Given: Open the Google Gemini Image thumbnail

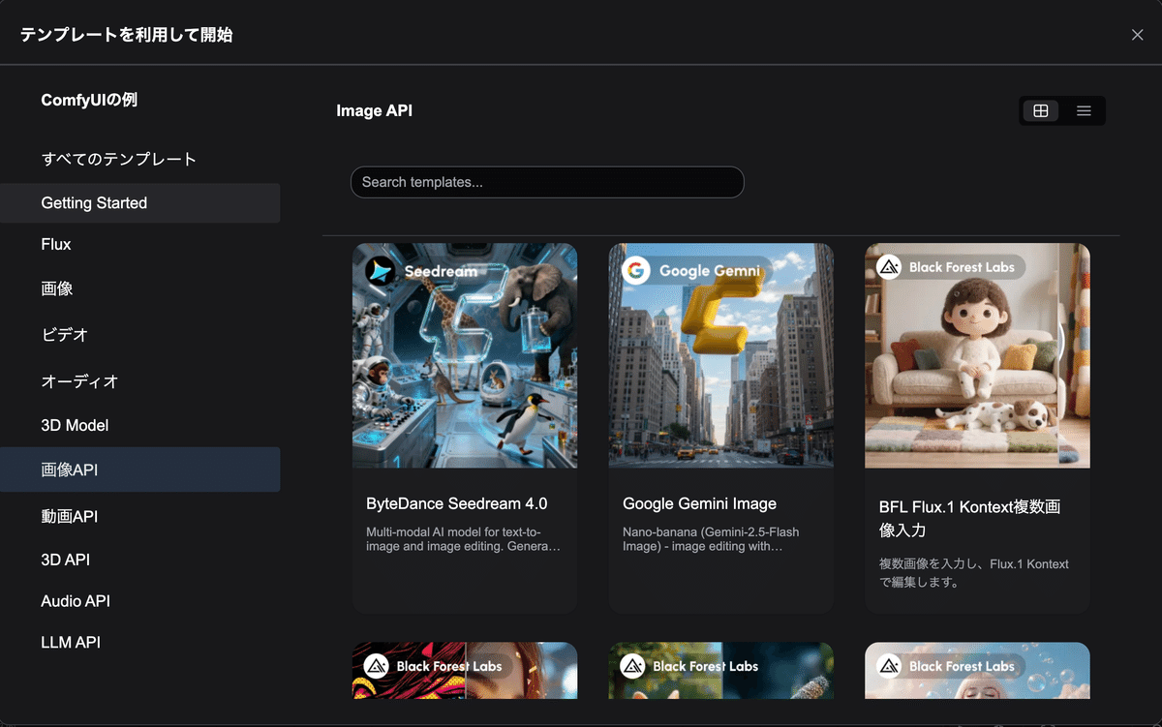Looking at the screenshot, I should pyautogui.click(x=721, y=355).
